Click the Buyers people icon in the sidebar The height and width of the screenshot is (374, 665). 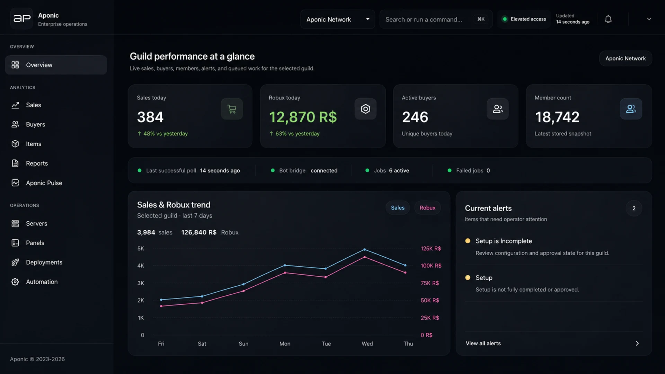pos(15,124)
